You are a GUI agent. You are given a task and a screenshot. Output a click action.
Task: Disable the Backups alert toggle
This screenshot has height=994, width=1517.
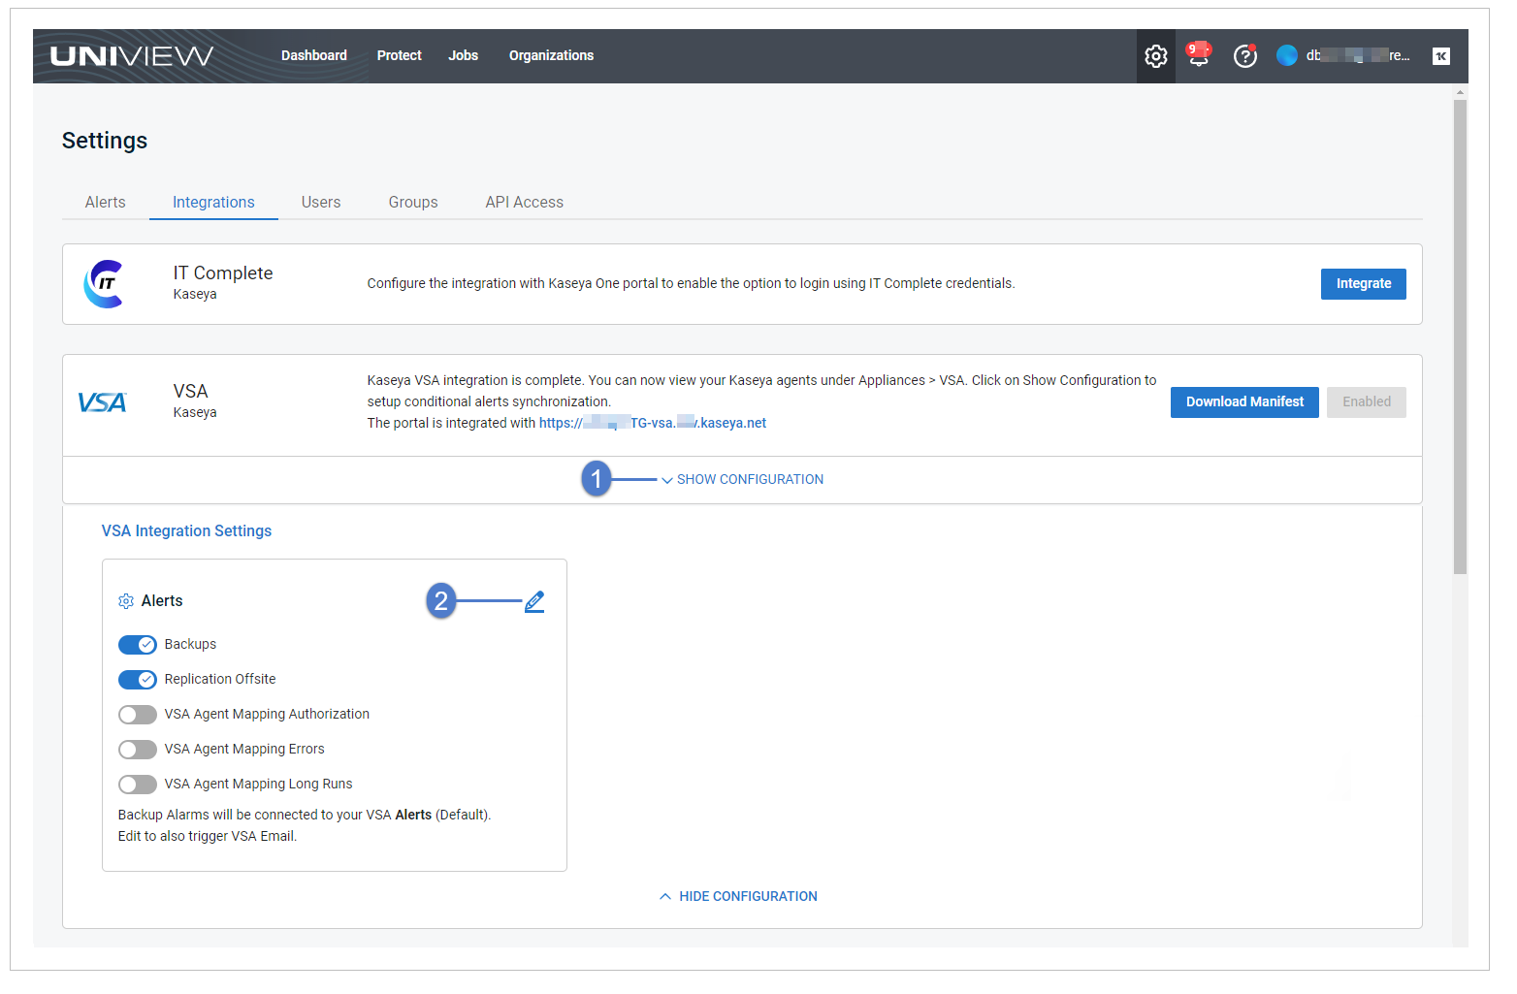(x=138, y=645)
